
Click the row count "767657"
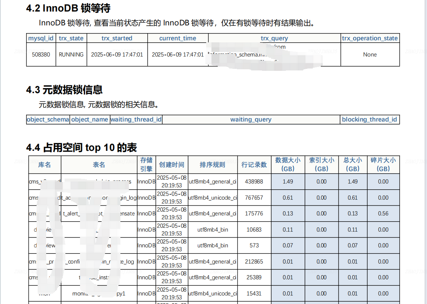pyautogui.click(x=254, y=197)
